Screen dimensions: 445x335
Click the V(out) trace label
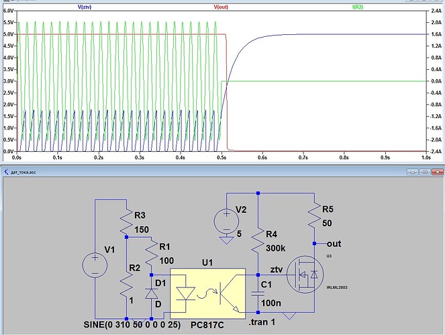(221, 7)
